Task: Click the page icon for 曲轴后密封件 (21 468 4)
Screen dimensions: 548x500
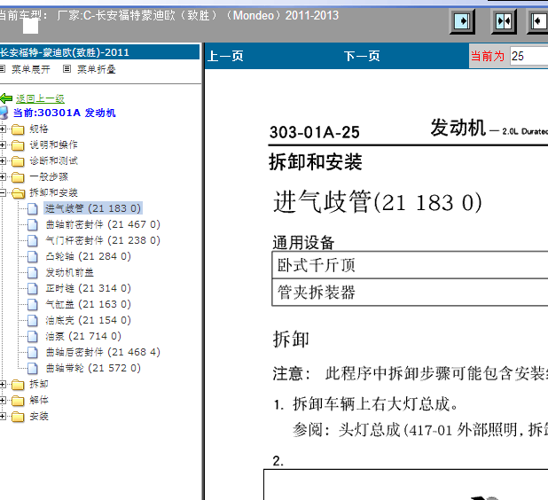Action: 33,352
